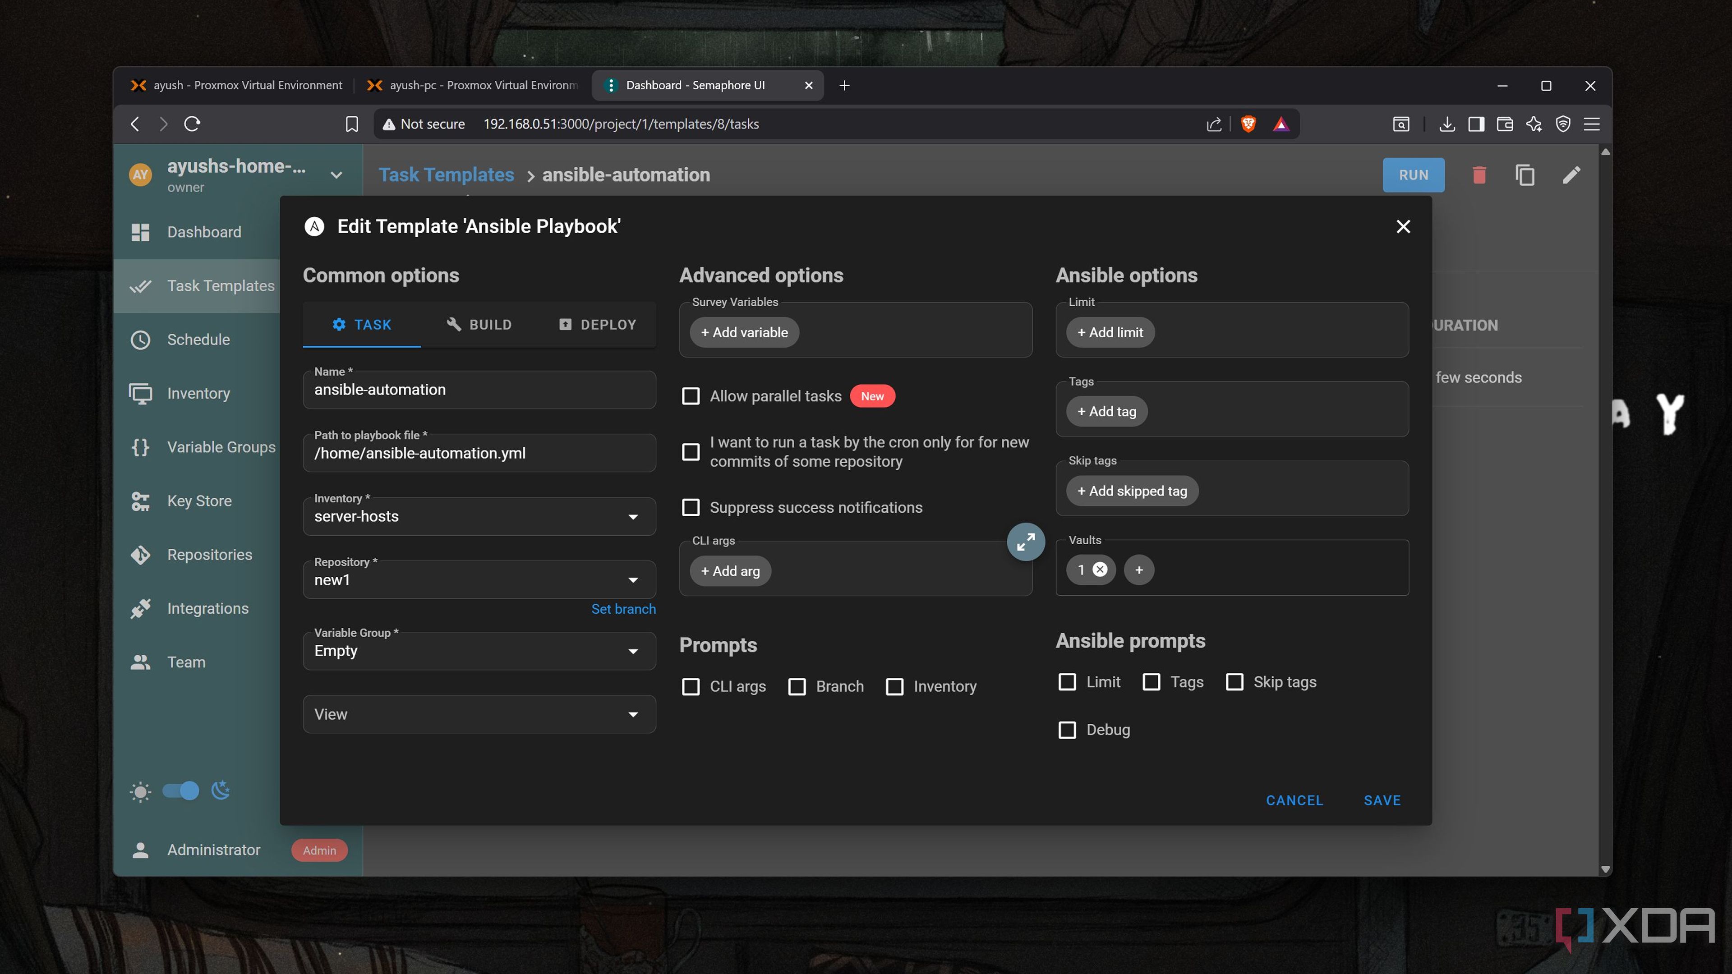Image resolution: width=1732 pixels, height=974 pixels.
Task: Click the Name input field
Action: [479, 390]
